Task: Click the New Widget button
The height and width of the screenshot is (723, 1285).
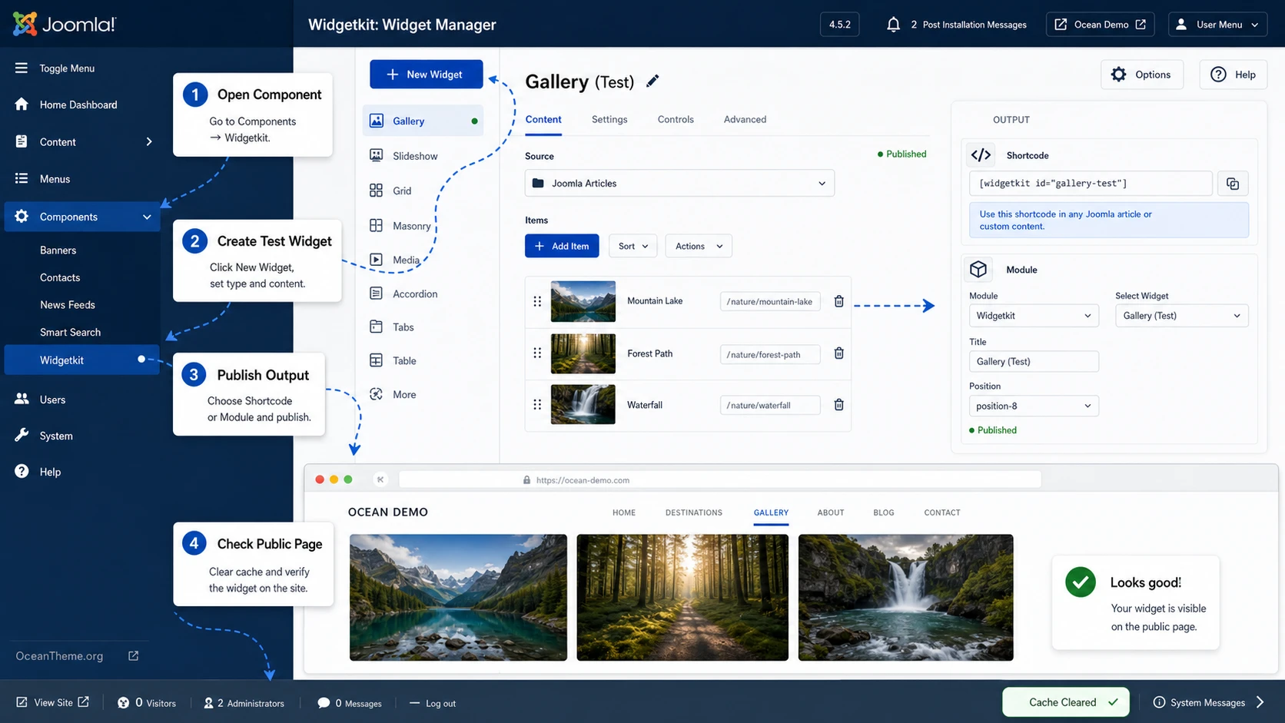Action: [427, 75]
